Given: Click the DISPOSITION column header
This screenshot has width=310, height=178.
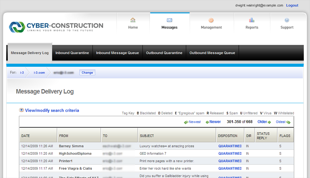Looking at the screenshot, I should [x=230, y=135].
